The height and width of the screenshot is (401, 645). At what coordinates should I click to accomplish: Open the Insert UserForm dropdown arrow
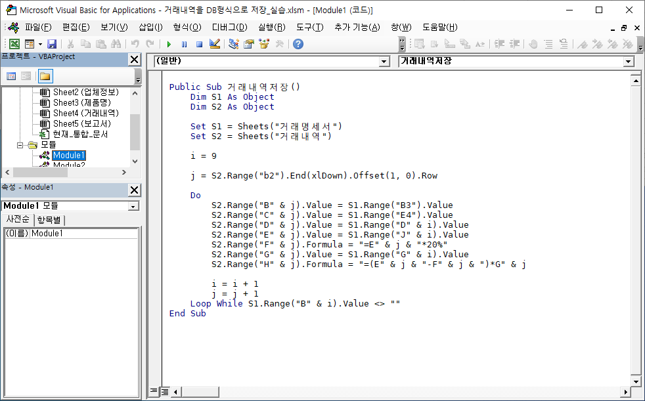(x=40, y=44)
